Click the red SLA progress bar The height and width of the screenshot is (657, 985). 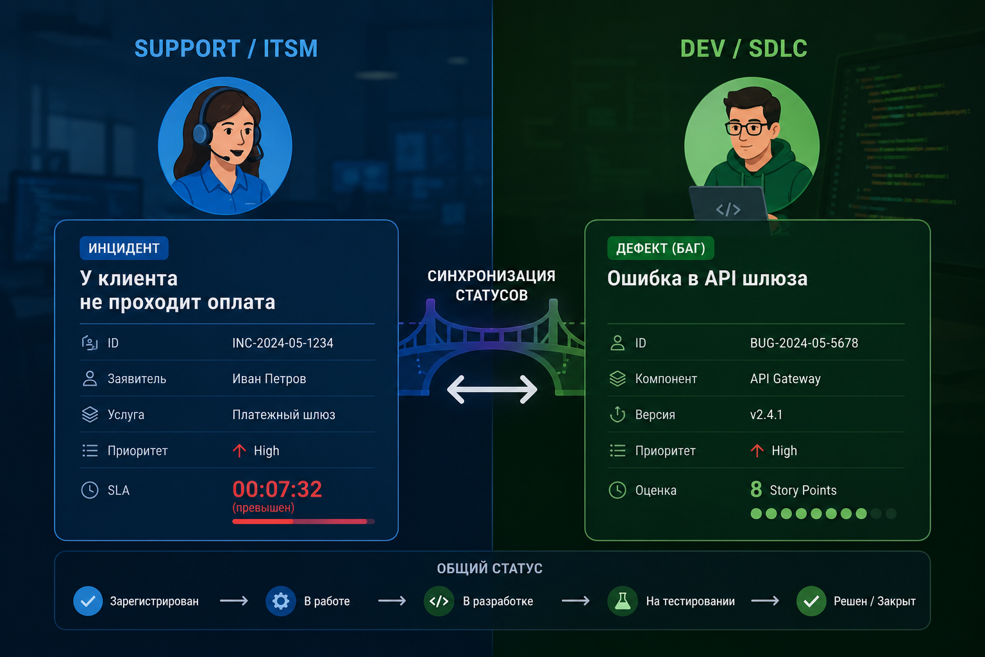[x=303, y=522]
